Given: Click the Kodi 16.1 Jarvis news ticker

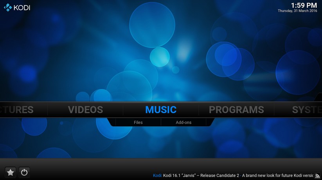Looking at the screenshot, I should pyautogui.click(x=201, y=175).
